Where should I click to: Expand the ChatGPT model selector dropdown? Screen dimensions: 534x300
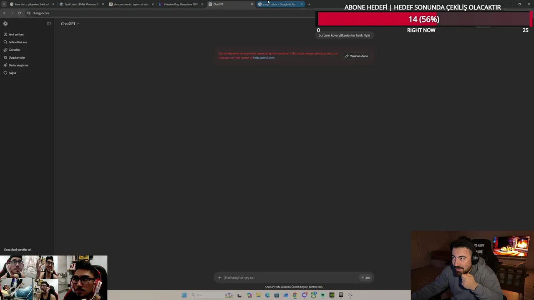[70, 24]
